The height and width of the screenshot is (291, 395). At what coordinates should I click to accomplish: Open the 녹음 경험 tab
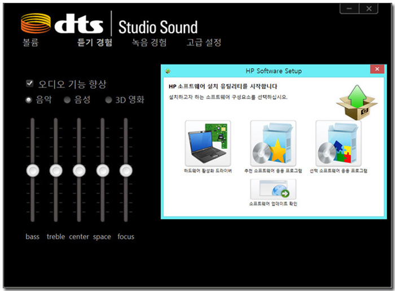tap(149, 42)
